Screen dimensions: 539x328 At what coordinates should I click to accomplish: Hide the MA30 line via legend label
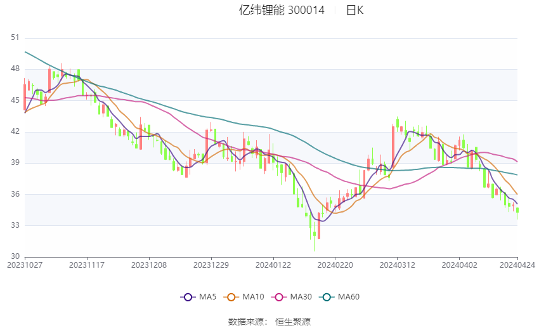click(301, 297)
